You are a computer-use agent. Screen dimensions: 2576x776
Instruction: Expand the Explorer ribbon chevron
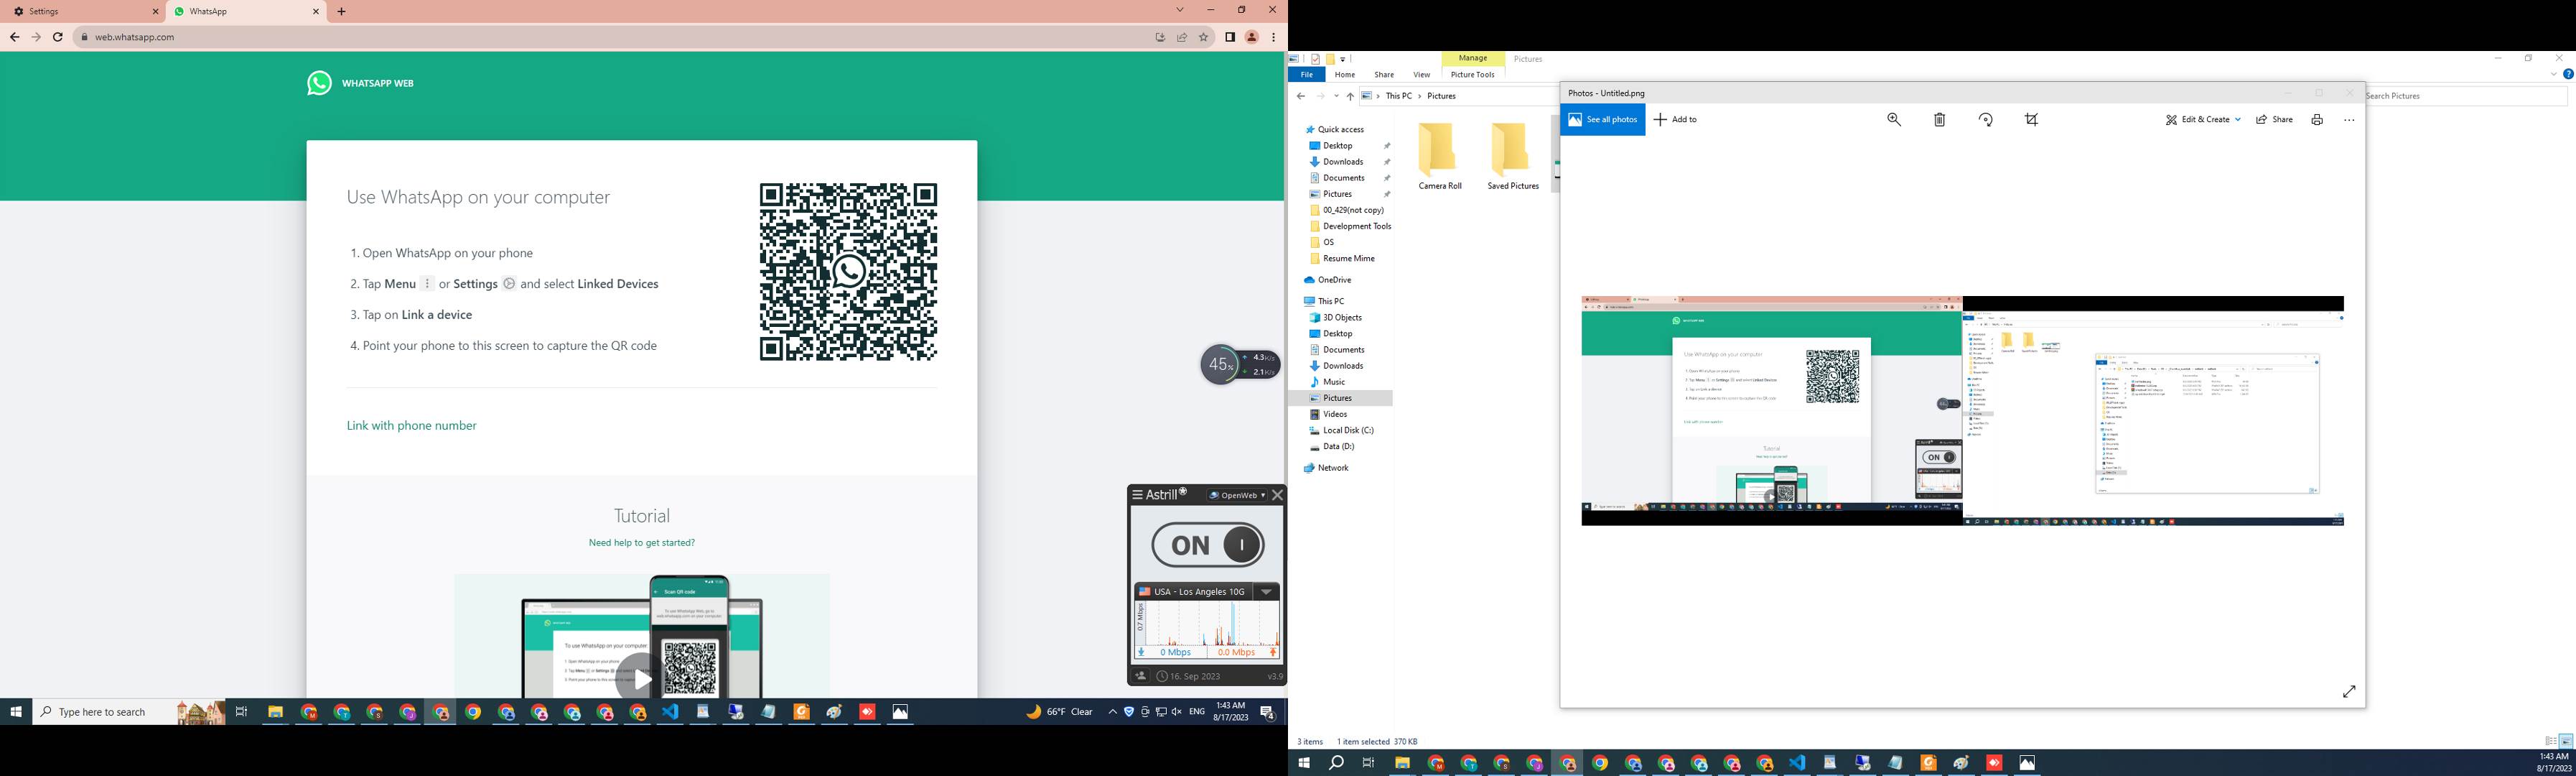tap(2553, 74)
